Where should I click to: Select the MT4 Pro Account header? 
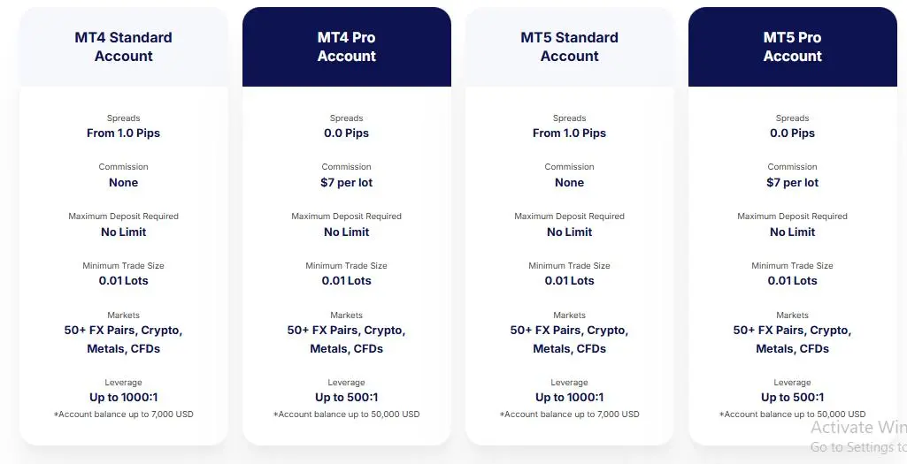coord(347,47)
